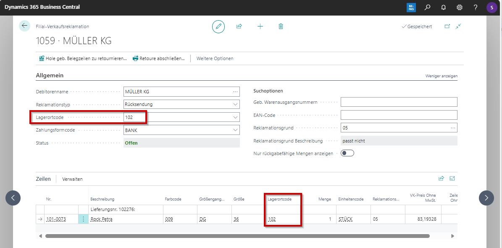Open the Verwalten menu in Zeilen

[x=72, y=179]
